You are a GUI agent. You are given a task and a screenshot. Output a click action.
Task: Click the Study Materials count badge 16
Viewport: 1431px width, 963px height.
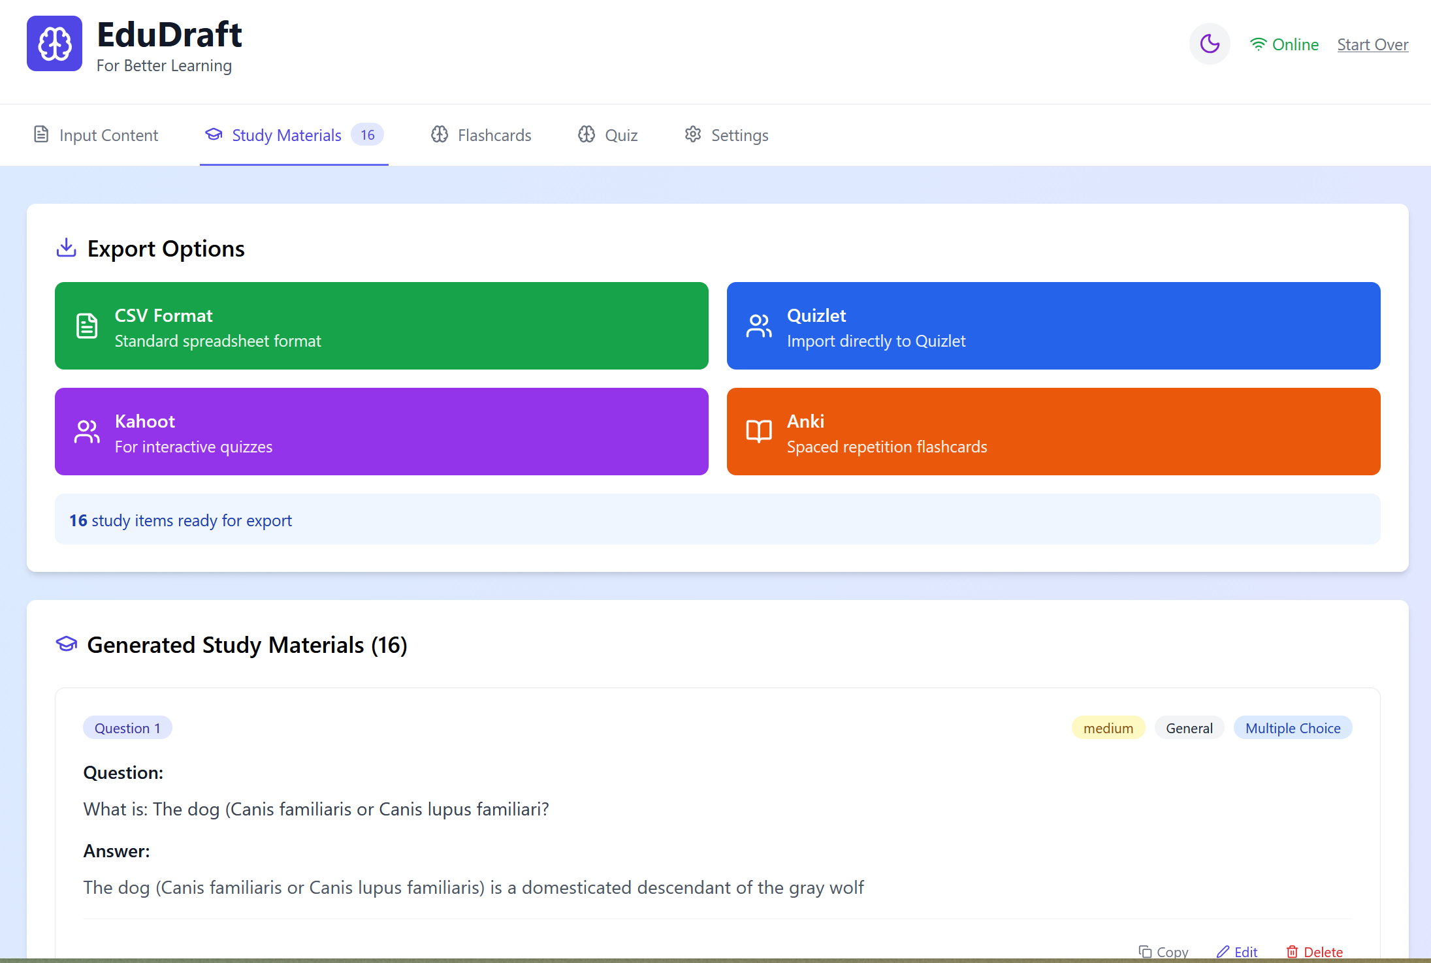tap(367, 134)
